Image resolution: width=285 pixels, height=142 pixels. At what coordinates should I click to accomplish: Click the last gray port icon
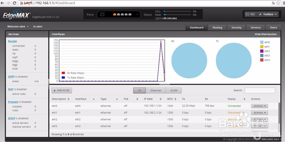click(x=130, y=14)
